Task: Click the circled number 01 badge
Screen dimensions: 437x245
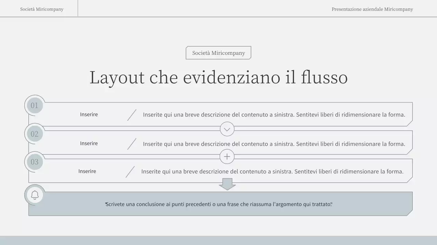Action: point(34,105)
